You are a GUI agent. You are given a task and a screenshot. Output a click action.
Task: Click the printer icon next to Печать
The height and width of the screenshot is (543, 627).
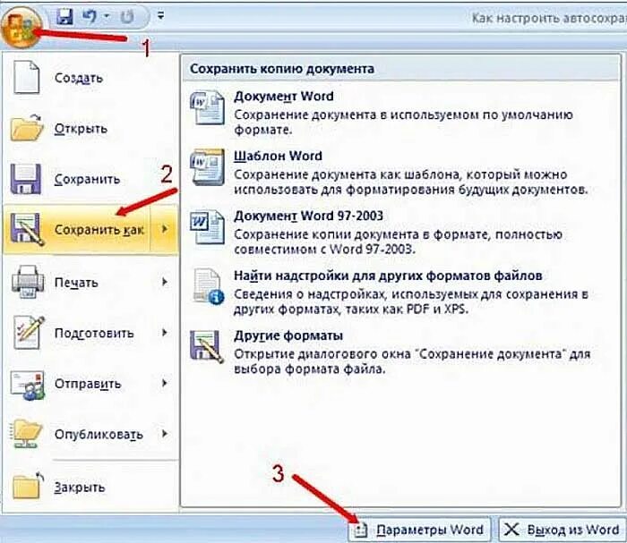coord(27,282)
